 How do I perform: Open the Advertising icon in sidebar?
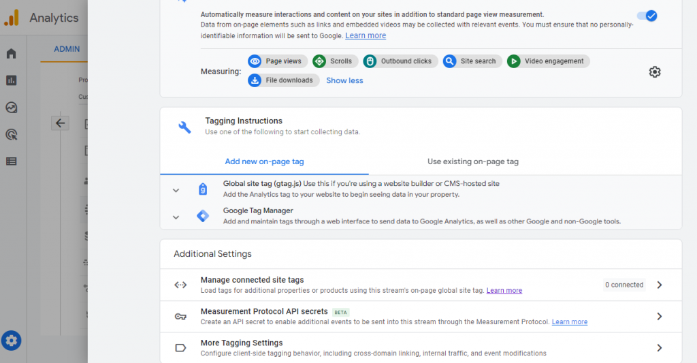pyautogui.click(x=11, y=134)
